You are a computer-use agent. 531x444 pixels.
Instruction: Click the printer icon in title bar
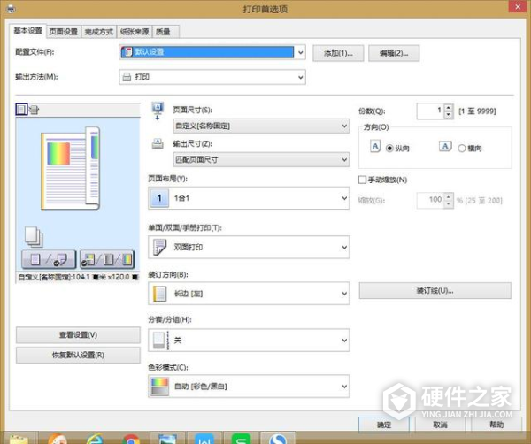click(11, 9)
